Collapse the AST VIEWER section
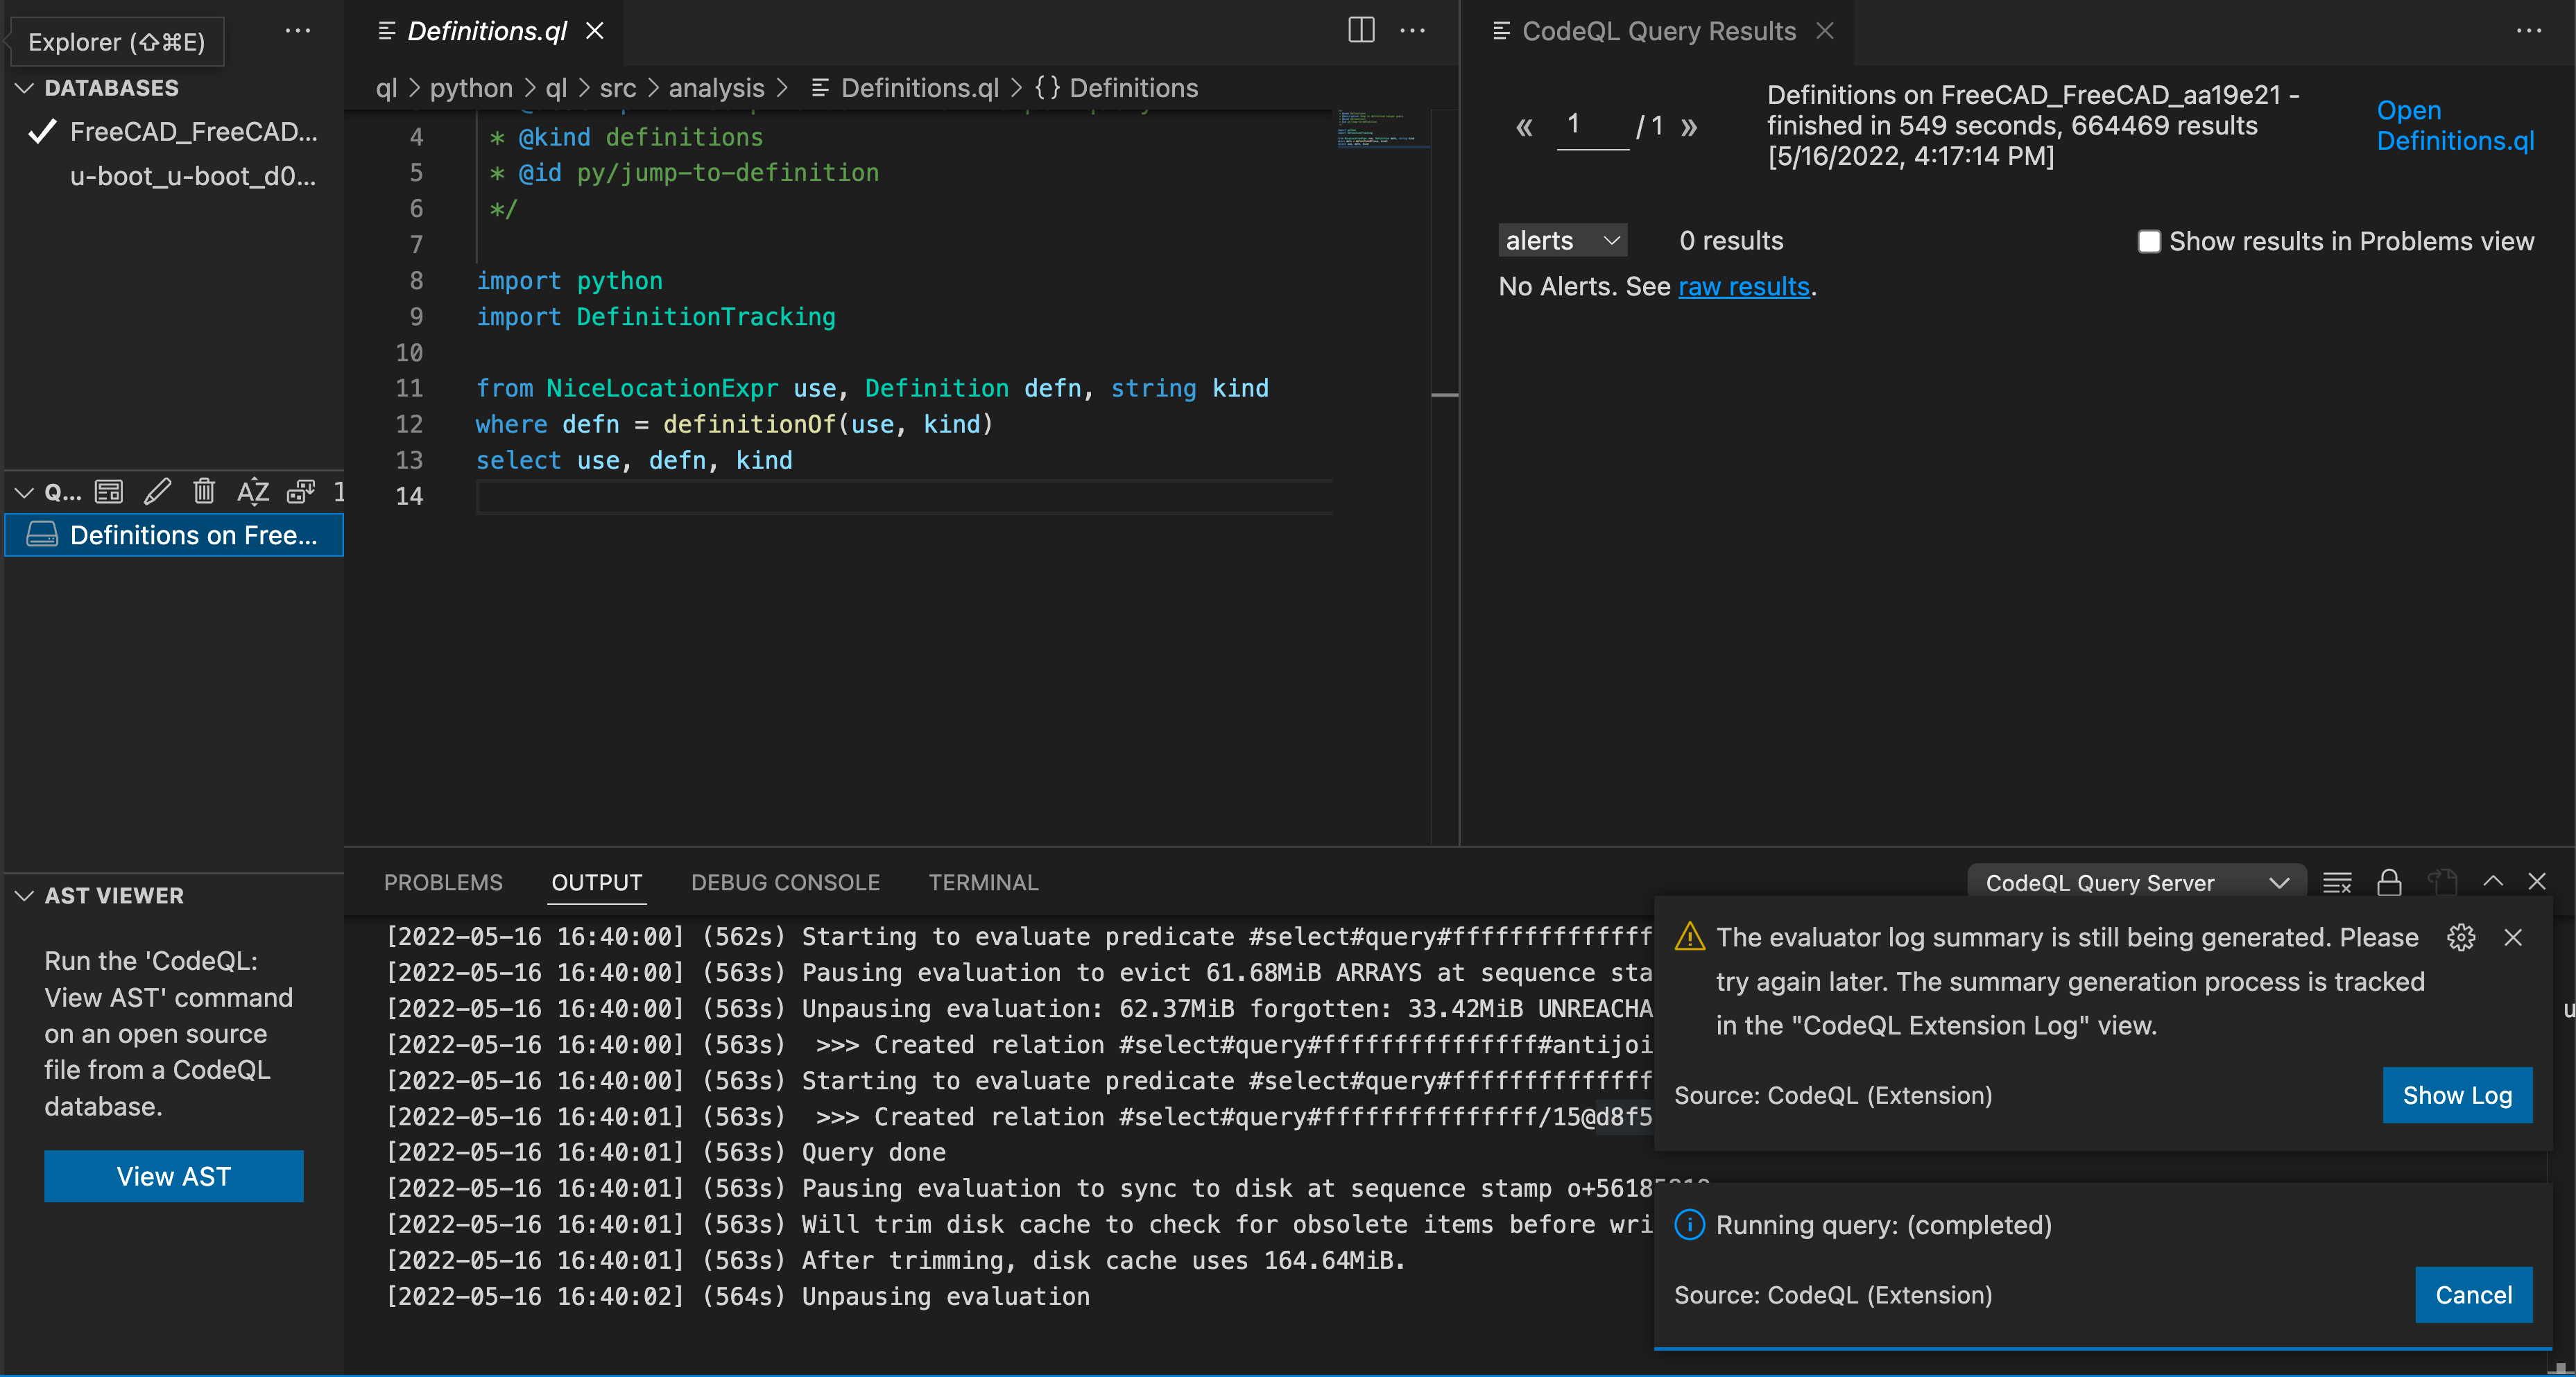Image resolution: width=2576 pixels, height=1377 pixels. coord(25,895)
